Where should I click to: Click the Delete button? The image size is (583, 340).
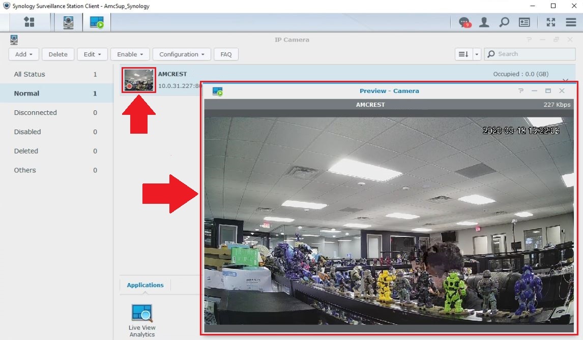click(x=58, y=54)
